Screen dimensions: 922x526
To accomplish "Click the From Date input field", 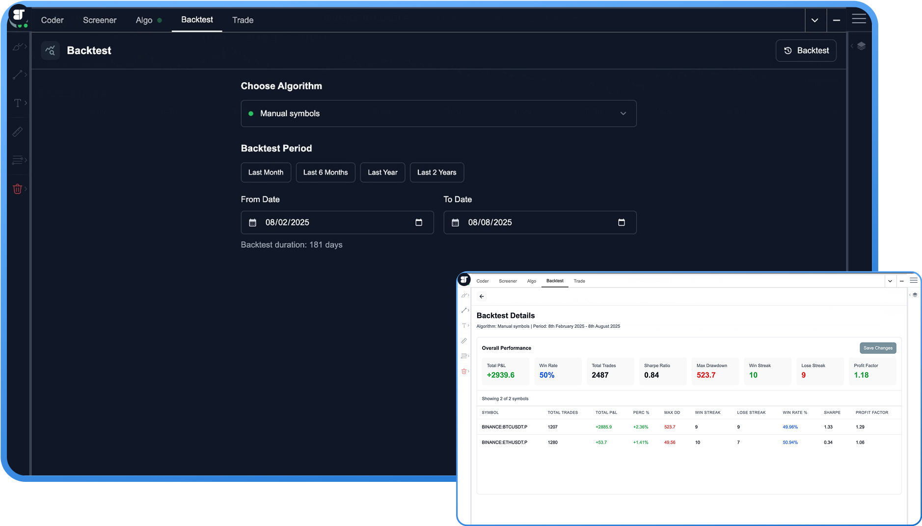I will 337,222.
